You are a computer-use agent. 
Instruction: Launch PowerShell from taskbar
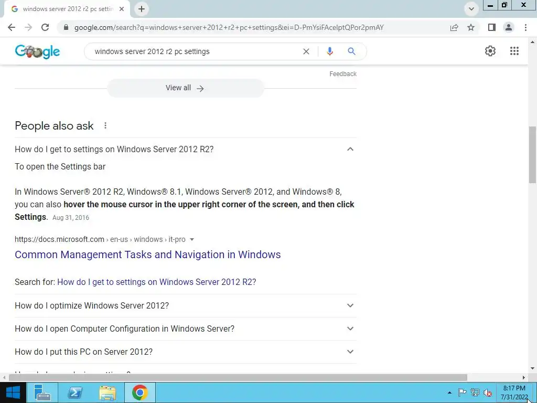(75, 393)
